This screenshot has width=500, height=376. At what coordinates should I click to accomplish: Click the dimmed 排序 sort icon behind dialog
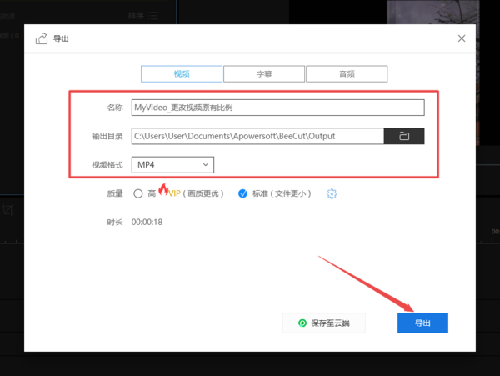click(x=154, y=15)
